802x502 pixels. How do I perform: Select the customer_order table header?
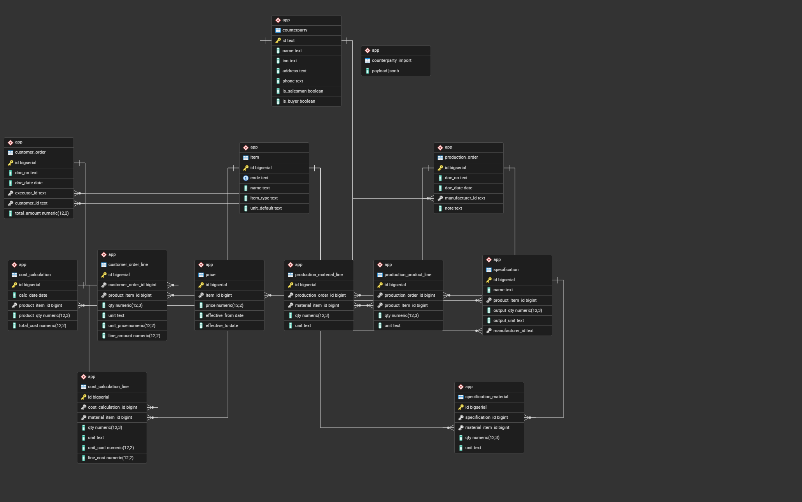tap(30, 152)
